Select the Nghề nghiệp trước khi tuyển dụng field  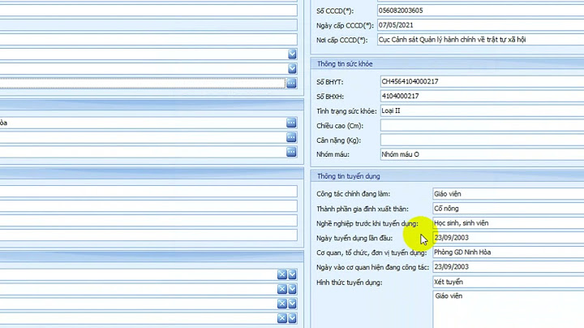point(509,223)
